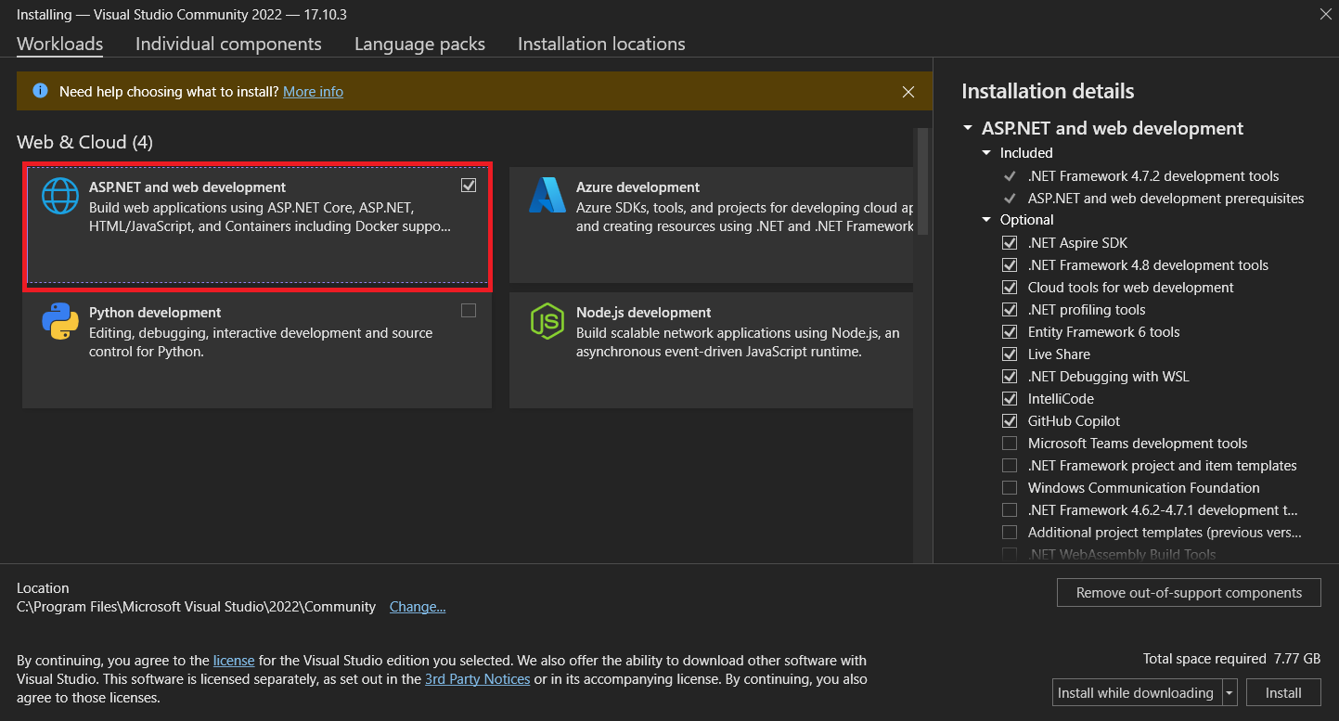Collapse the ASP.NET and web development details
The image size is (1339, 721).
click(x=968, y=129)
